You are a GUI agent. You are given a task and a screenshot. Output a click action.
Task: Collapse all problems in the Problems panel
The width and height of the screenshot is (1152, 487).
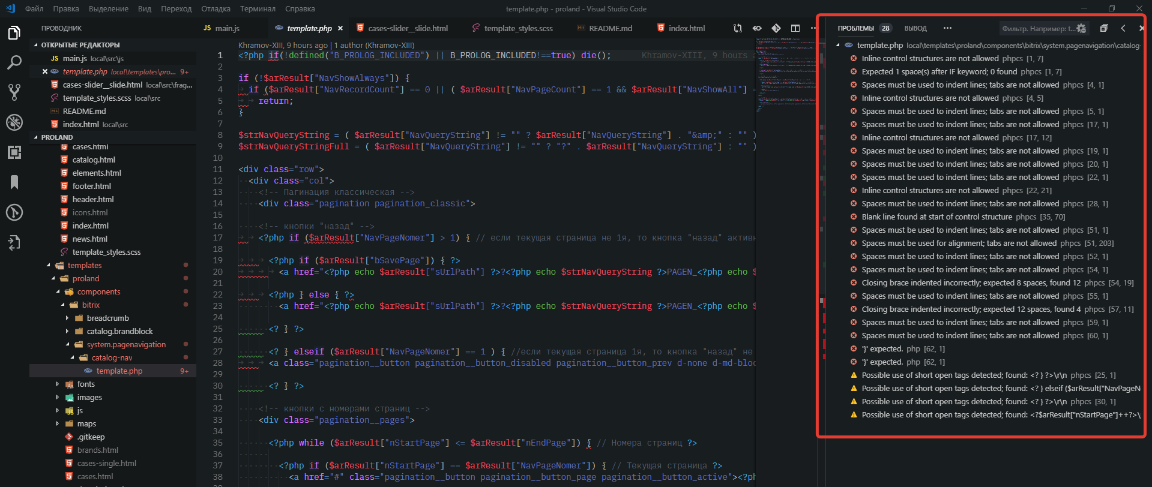click(x=1103, y=28)
